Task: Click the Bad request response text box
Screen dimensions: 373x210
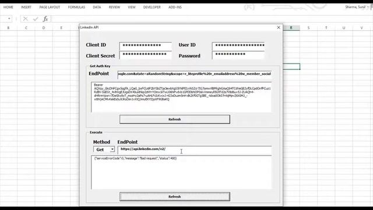Action: pyautogui.click(x=181, y=173)
